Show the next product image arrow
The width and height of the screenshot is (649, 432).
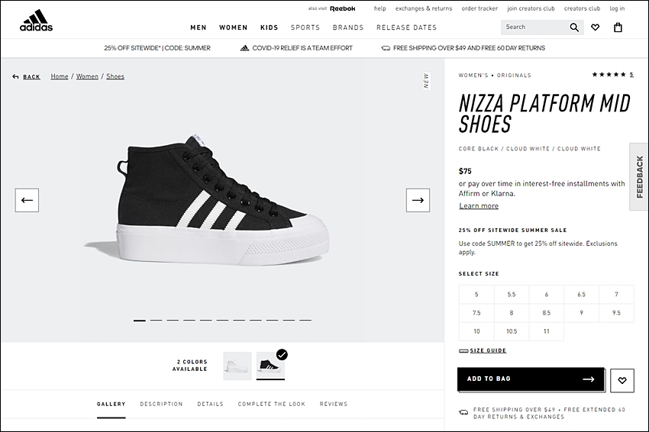(418, 200)
